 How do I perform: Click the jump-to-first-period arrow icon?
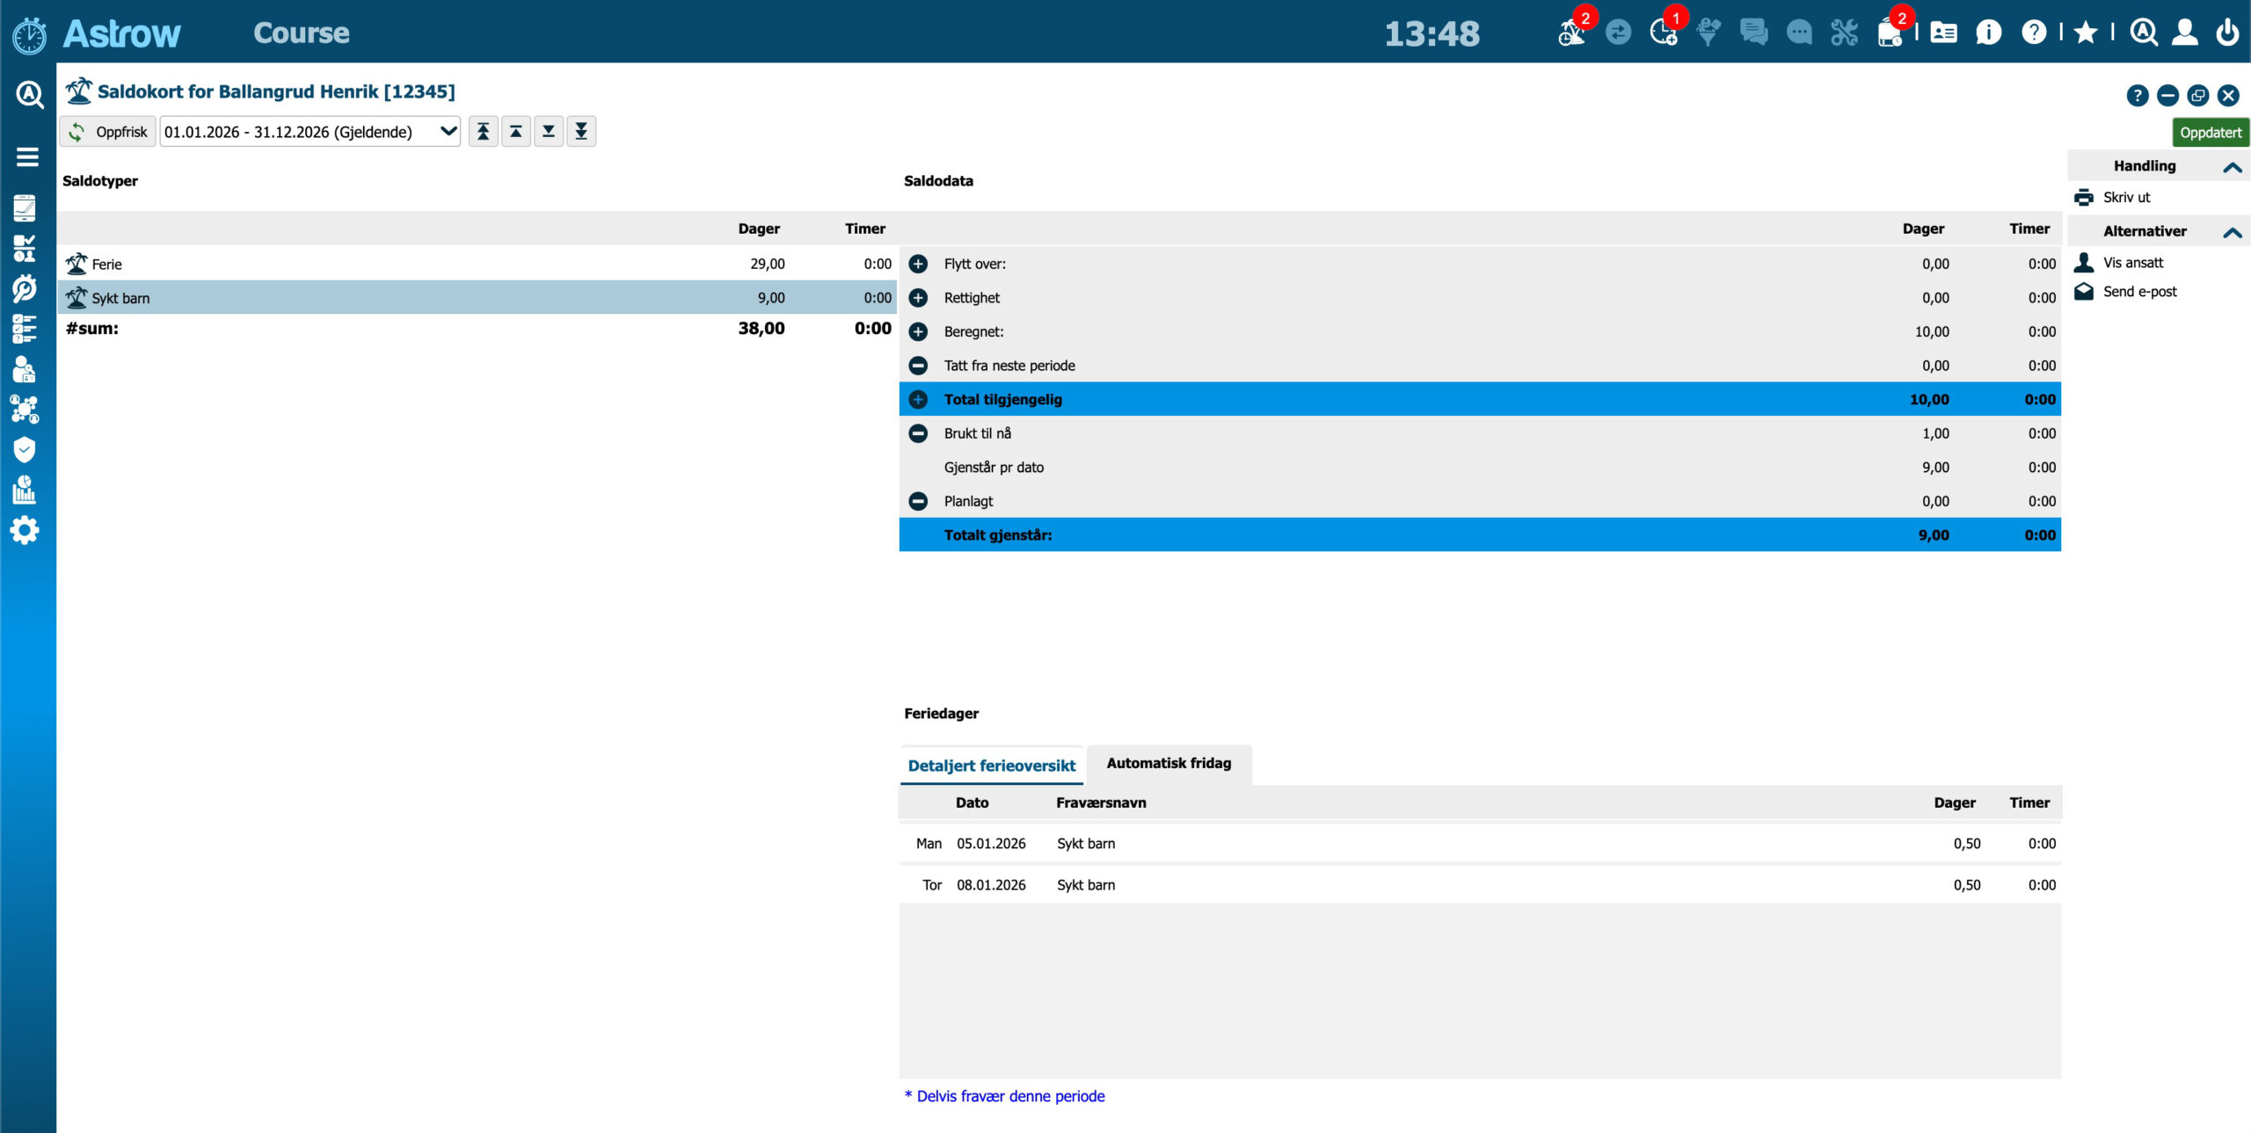pos(483,132)
